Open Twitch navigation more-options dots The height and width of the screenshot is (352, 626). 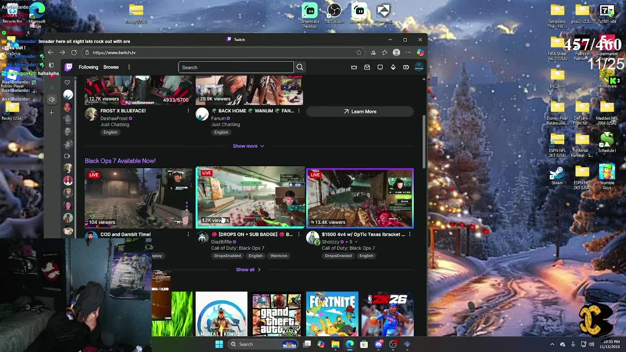tap(129, 67)
